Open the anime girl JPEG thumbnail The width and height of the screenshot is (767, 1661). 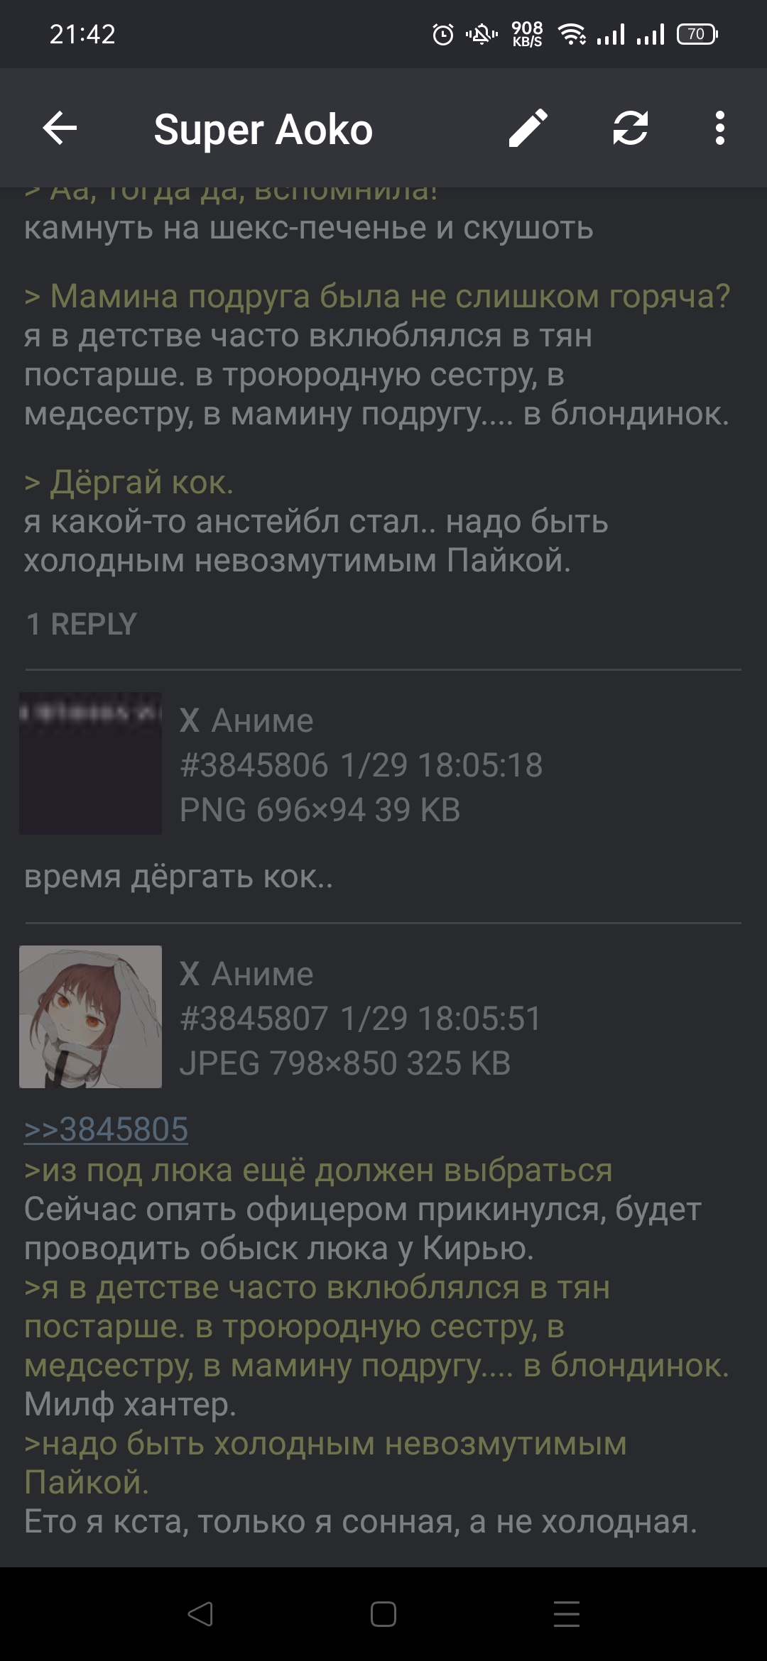click(x=90, y=1016)
